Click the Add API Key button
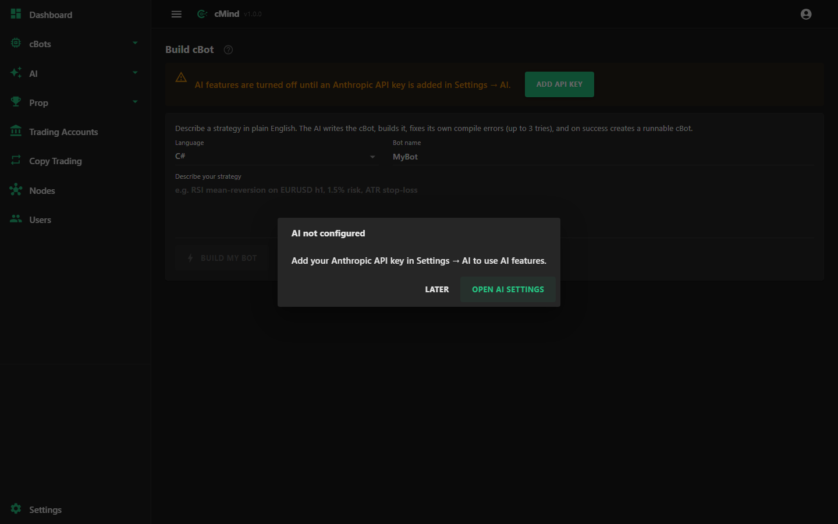This screenshot has height=524, width=838. pos(559,84)
